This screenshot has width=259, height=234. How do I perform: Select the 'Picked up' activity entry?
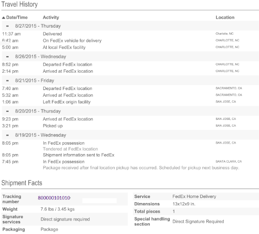coord(53,126)
